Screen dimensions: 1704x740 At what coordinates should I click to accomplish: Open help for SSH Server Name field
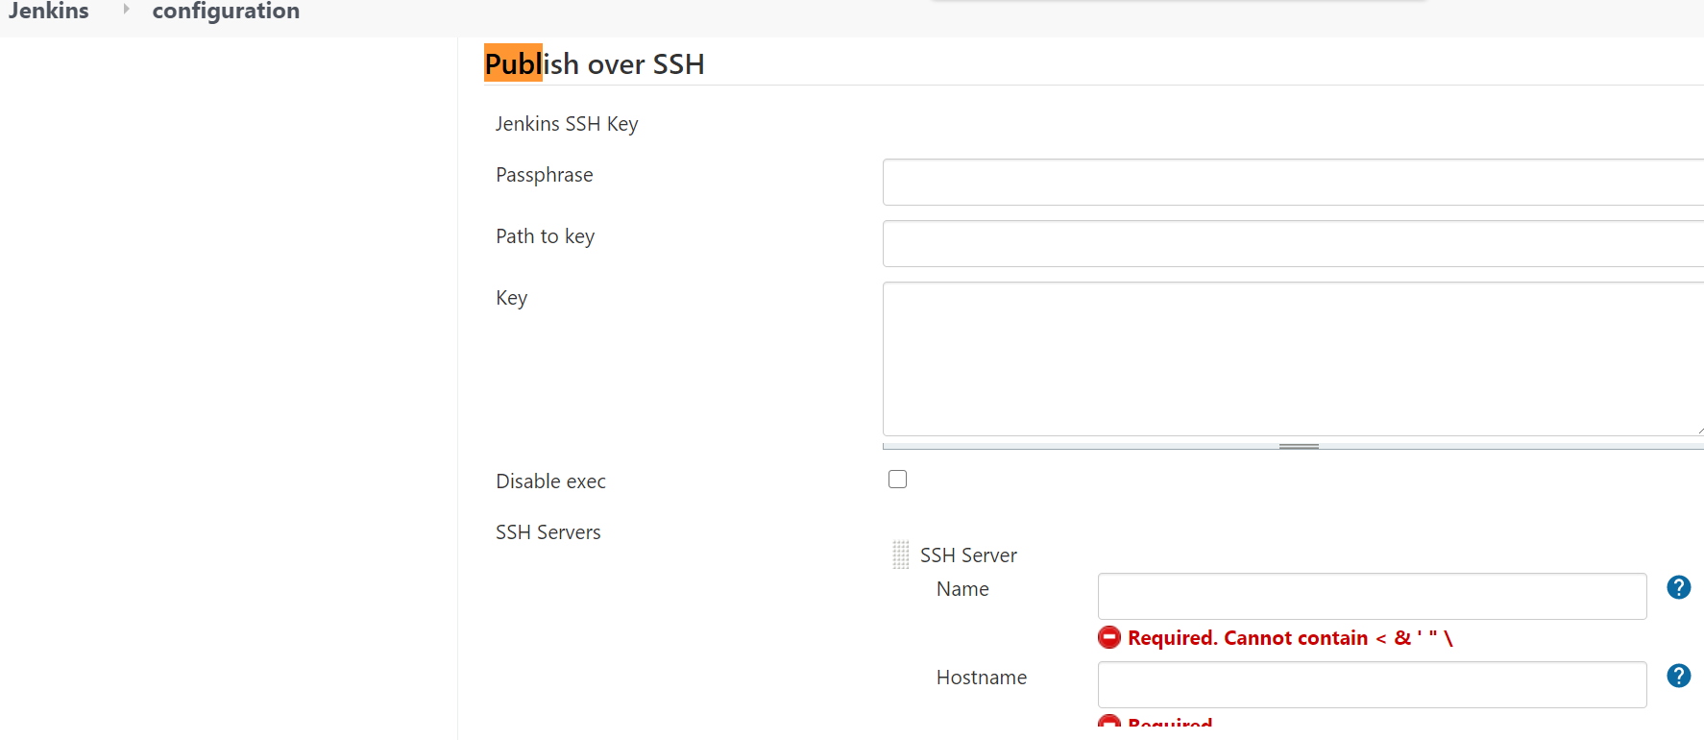coord(1678,587)
